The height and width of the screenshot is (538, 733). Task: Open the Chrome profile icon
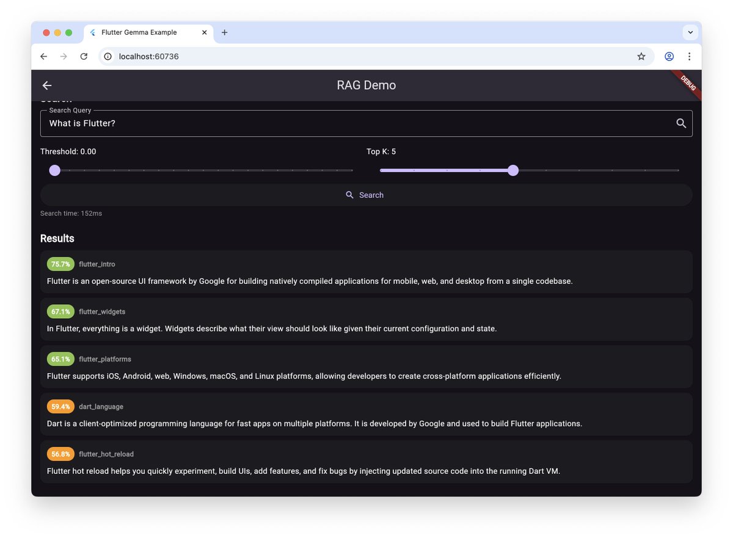click(669, 56)
